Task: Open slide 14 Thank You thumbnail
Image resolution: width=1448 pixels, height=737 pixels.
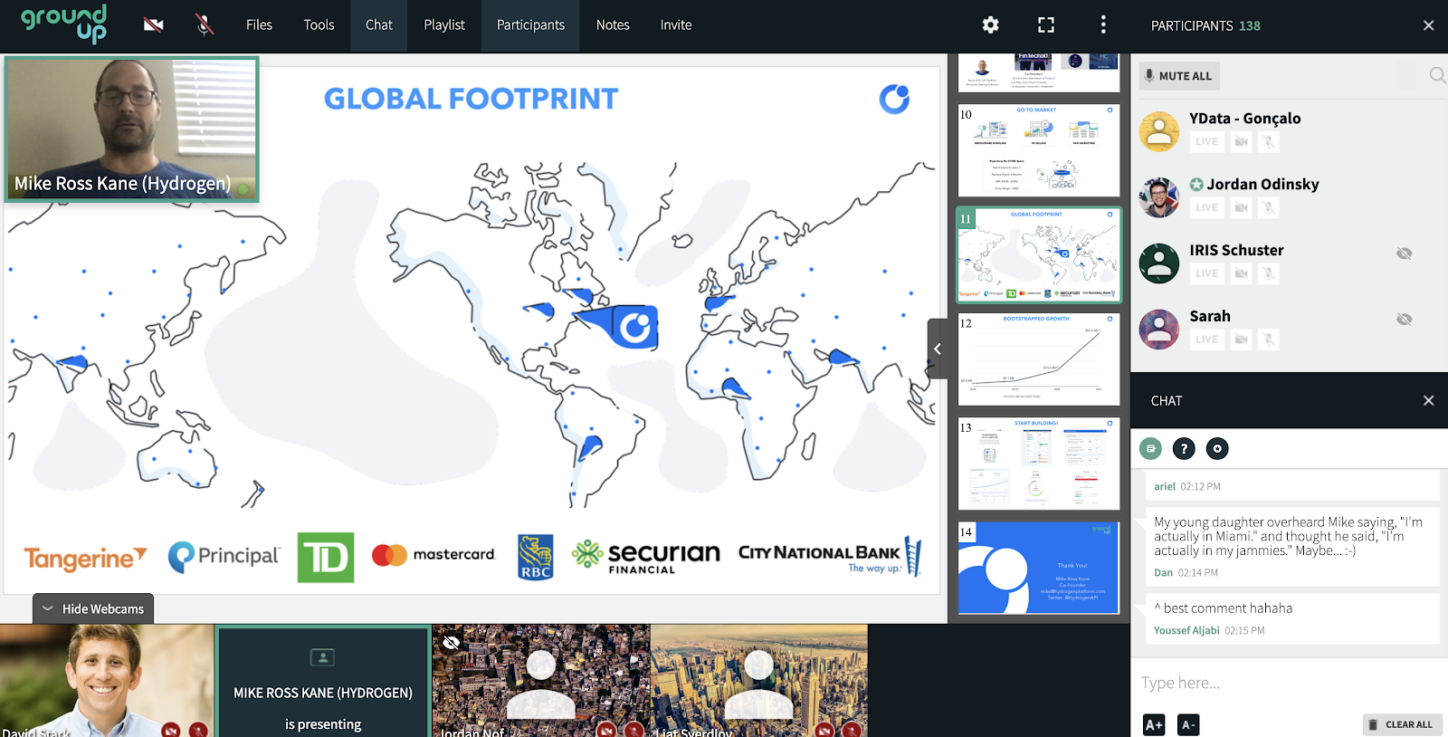Action: (1039, 568)
